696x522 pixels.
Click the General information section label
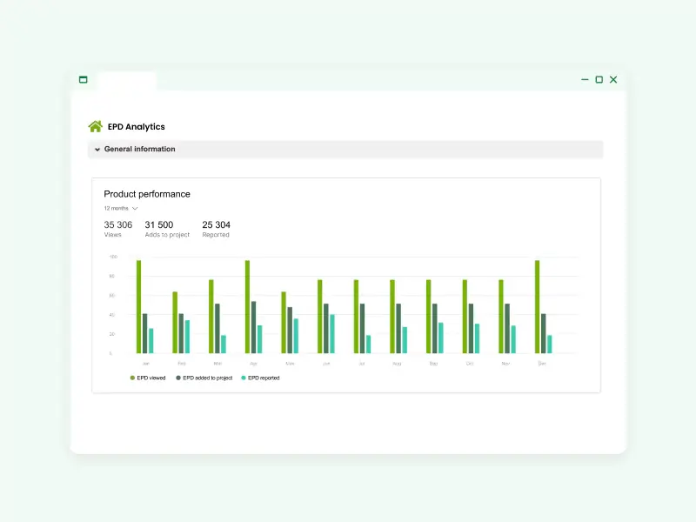(x=140, y=149)
